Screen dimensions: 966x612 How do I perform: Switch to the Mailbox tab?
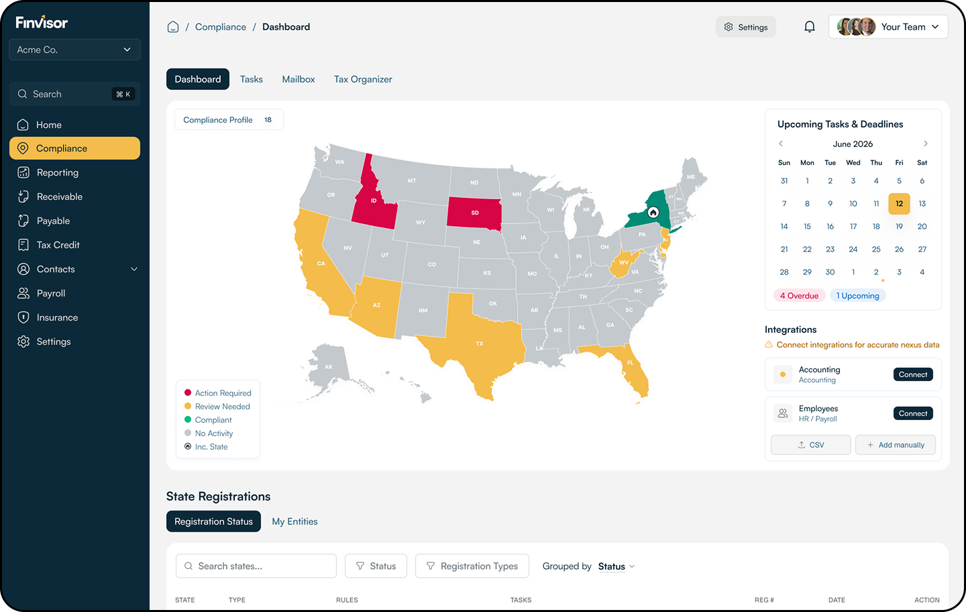(x=299, y=79)
